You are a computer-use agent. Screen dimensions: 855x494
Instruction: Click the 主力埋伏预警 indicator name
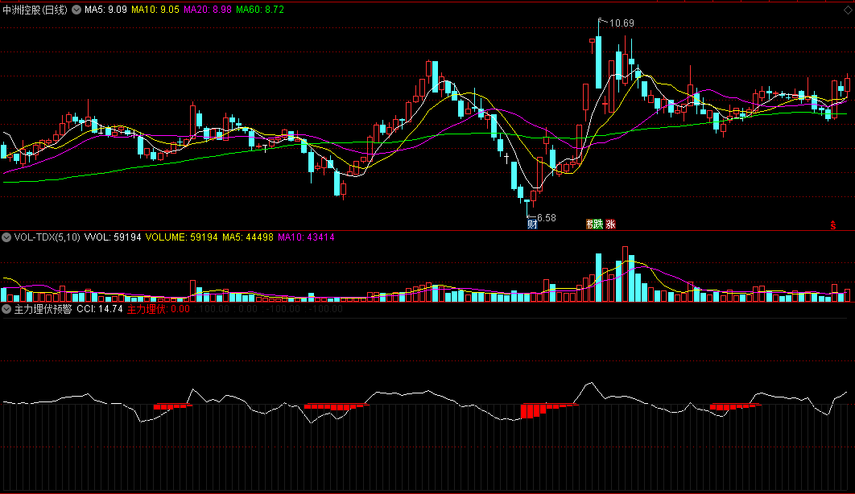[43, 309]
